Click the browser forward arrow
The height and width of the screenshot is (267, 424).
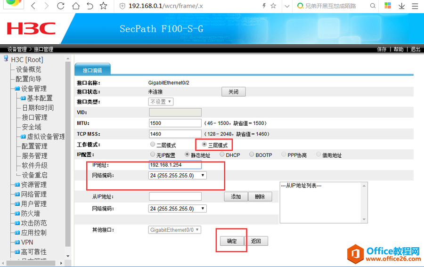click(47, 6)
